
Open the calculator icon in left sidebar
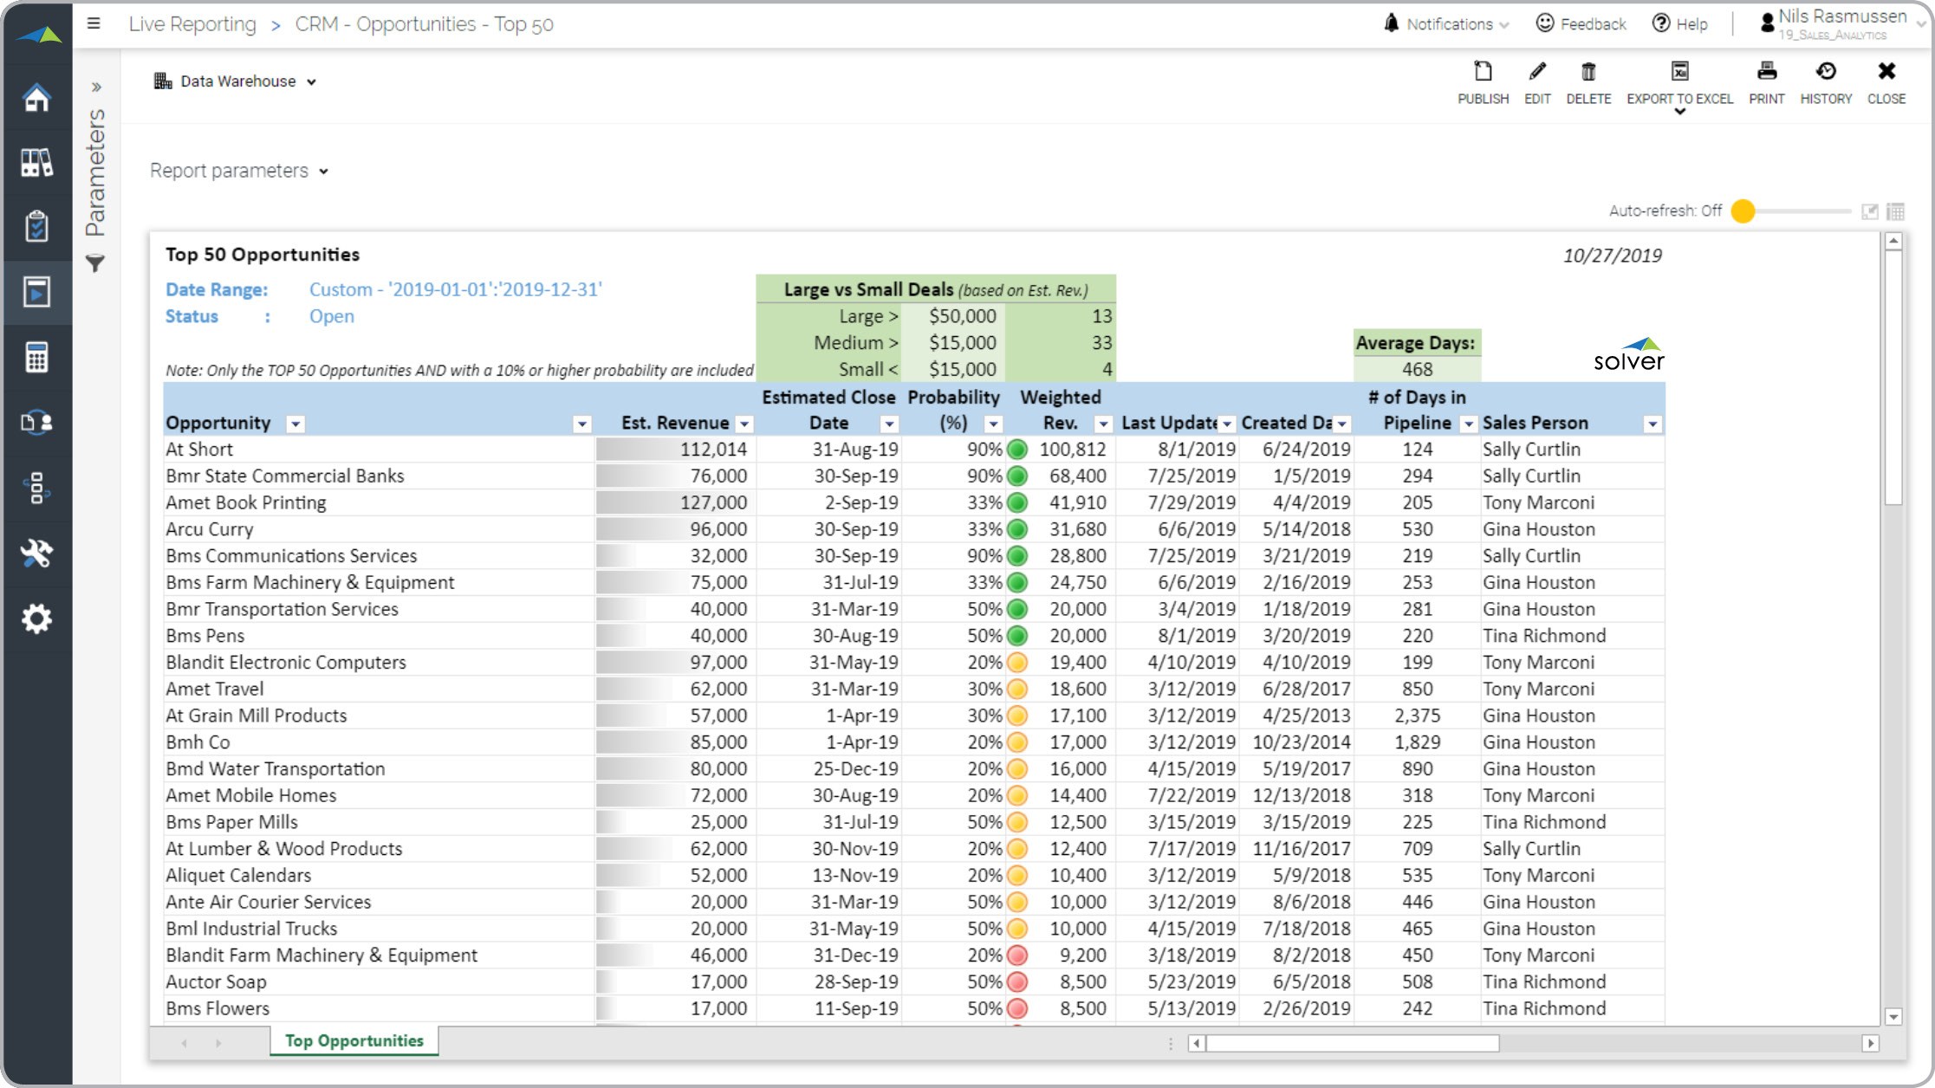[36, 357]
